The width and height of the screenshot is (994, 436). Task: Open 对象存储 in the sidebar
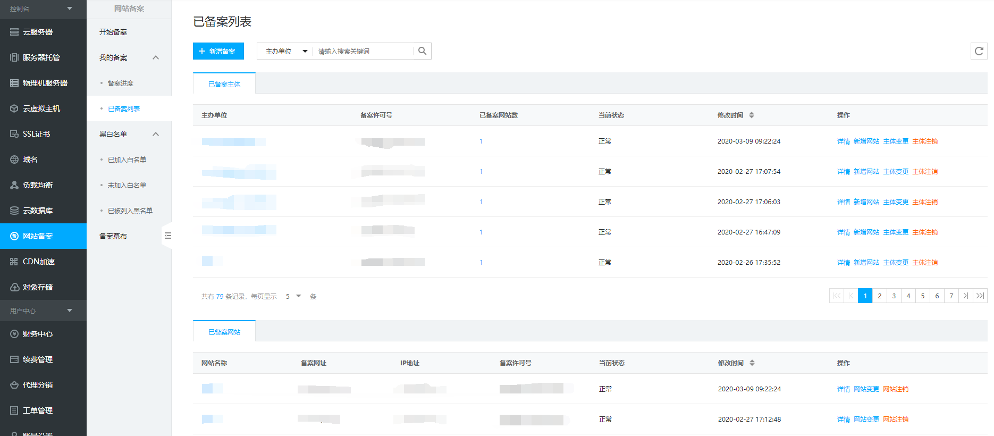tap(37, 287)
